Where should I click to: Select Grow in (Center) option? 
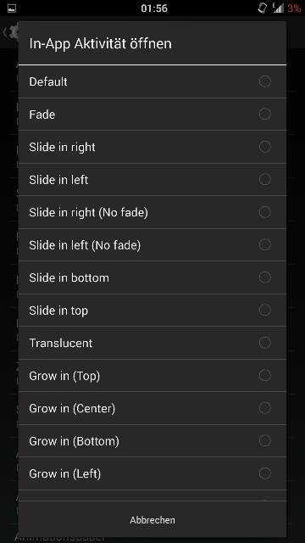[x=152, y=408]
